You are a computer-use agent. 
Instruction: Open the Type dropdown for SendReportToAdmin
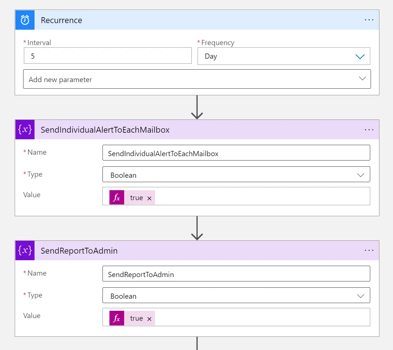point(236,295)
